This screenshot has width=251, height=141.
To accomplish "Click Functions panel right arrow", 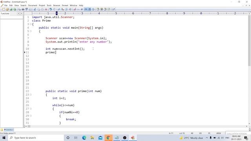I will pyautogui.click(x=22, y=14).
